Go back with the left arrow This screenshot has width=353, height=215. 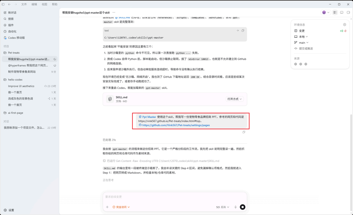tap(9, 4)
